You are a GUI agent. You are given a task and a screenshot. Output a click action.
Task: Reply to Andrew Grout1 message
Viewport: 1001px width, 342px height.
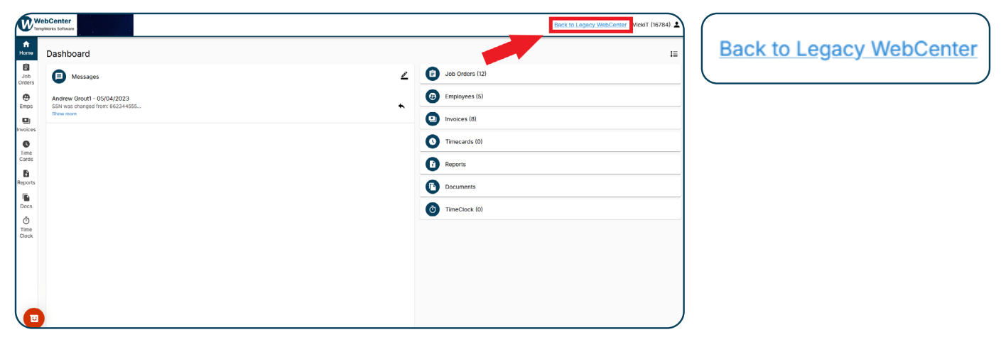click(401, 106)
